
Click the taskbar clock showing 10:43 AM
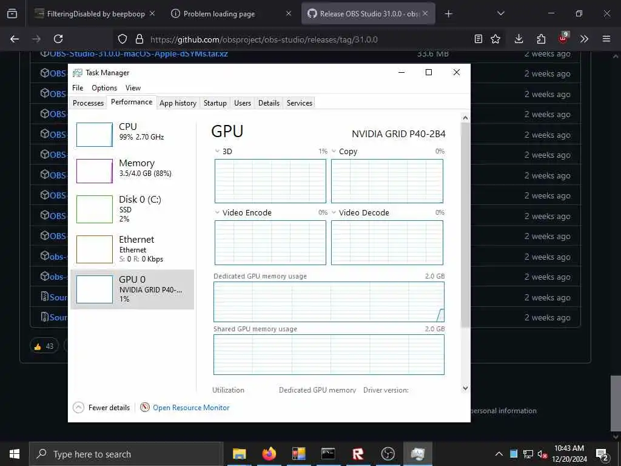point(569,454)
